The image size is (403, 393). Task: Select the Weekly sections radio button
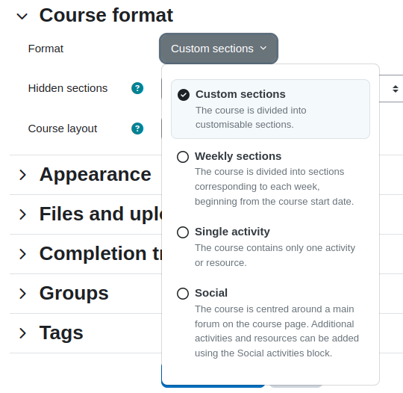183,157
